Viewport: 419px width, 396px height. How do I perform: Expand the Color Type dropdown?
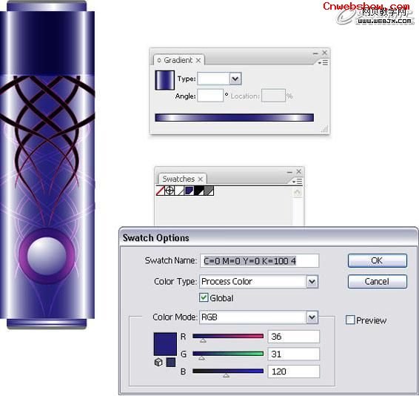coord(312,282)
